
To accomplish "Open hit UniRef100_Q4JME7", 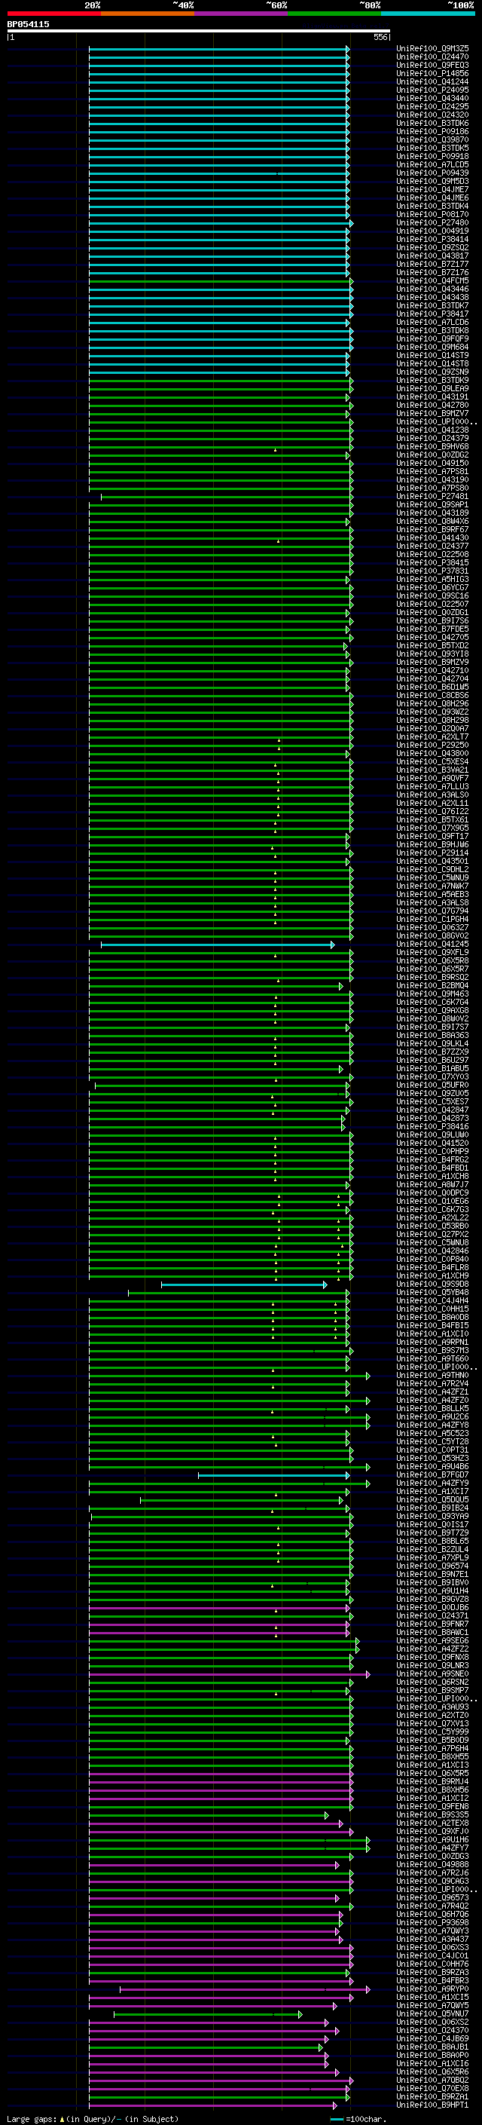I will [432, 190].
